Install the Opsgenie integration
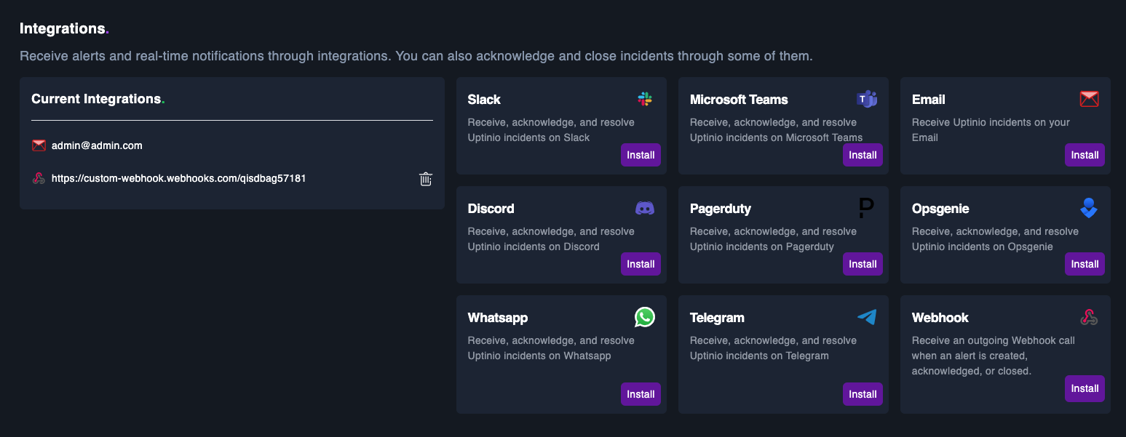The height and width of the screenshot is (437, 1126). 1085,264
